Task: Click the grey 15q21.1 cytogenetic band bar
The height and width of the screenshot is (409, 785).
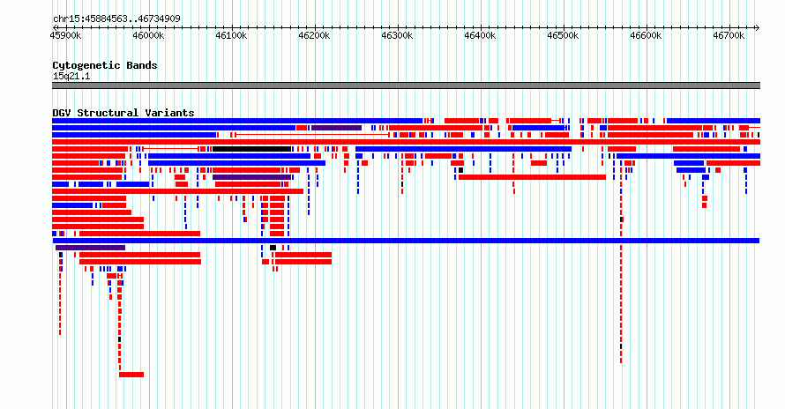Action: pyautogui.click(x=406, y=86)
